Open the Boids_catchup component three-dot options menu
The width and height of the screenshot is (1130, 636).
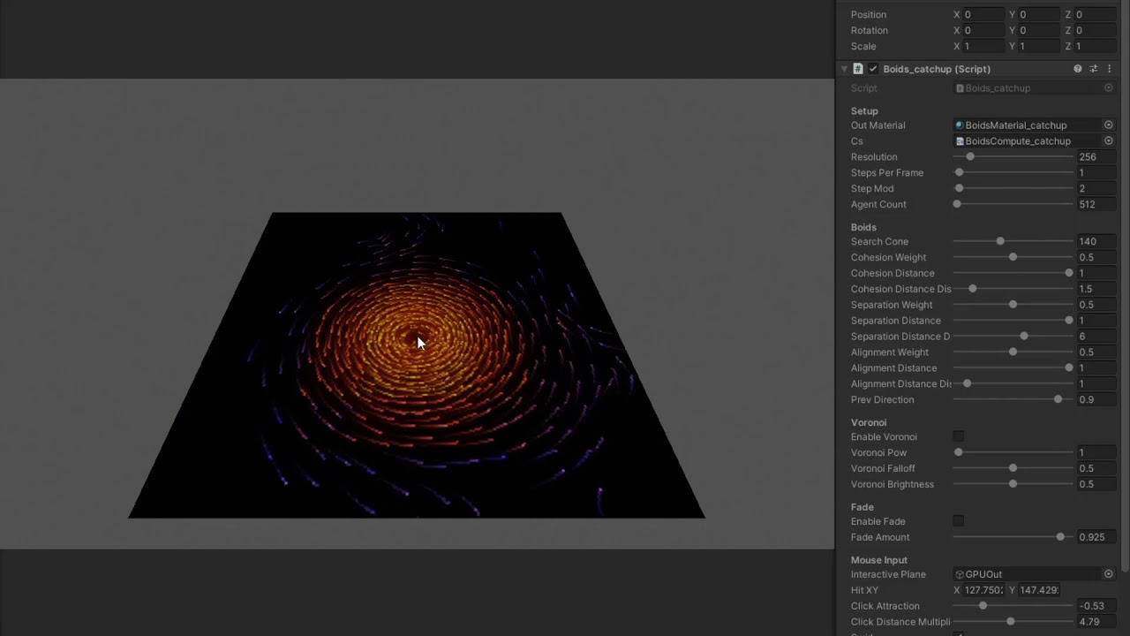coord(1110,69)
